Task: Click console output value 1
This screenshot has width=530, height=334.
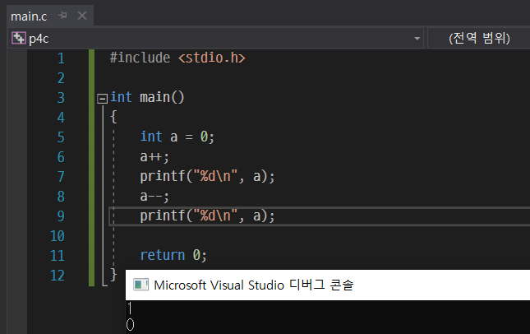Action: click(130, 308)
